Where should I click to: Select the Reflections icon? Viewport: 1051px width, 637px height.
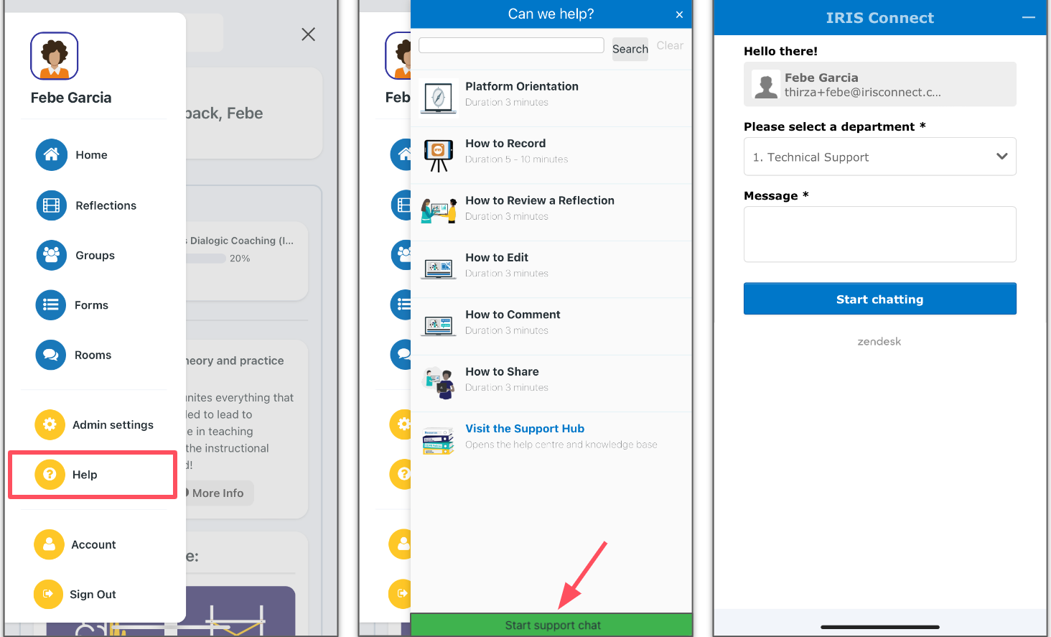[50, 205]
